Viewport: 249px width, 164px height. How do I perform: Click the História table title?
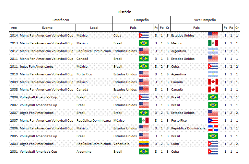click(124, 12)
